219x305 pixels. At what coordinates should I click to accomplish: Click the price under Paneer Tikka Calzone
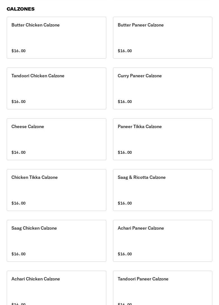[x=125, y=152]
